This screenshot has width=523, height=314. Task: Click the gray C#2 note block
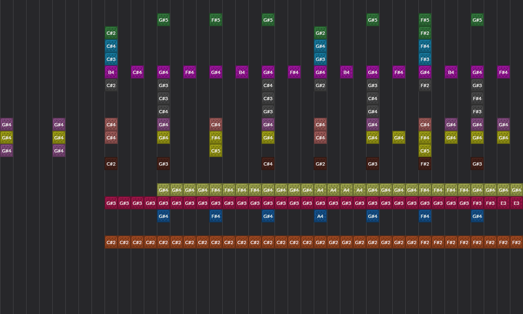tap(111, 85)
